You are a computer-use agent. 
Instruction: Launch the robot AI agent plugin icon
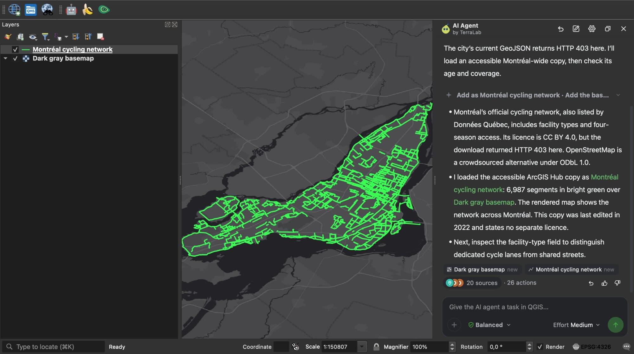pyautogui.click(x=71, y=10)
